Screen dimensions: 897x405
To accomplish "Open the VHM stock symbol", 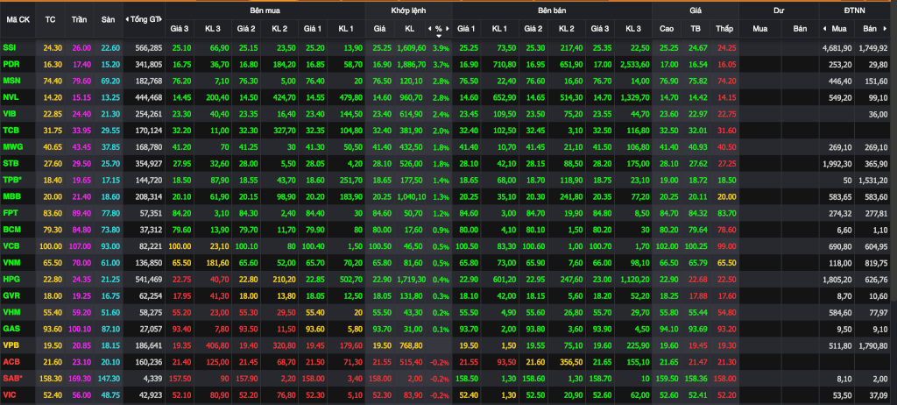I will pyautogui.click(x=11, y=313).
